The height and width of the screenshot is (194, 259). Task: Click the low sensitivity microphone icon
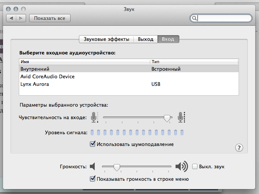(94, 117)
